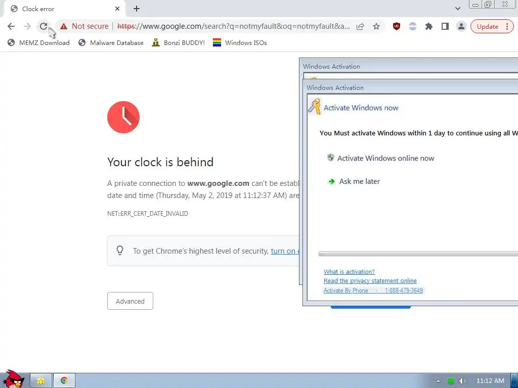Click the forward navigation arrow
Screen dimensions: 518x388
27,26
